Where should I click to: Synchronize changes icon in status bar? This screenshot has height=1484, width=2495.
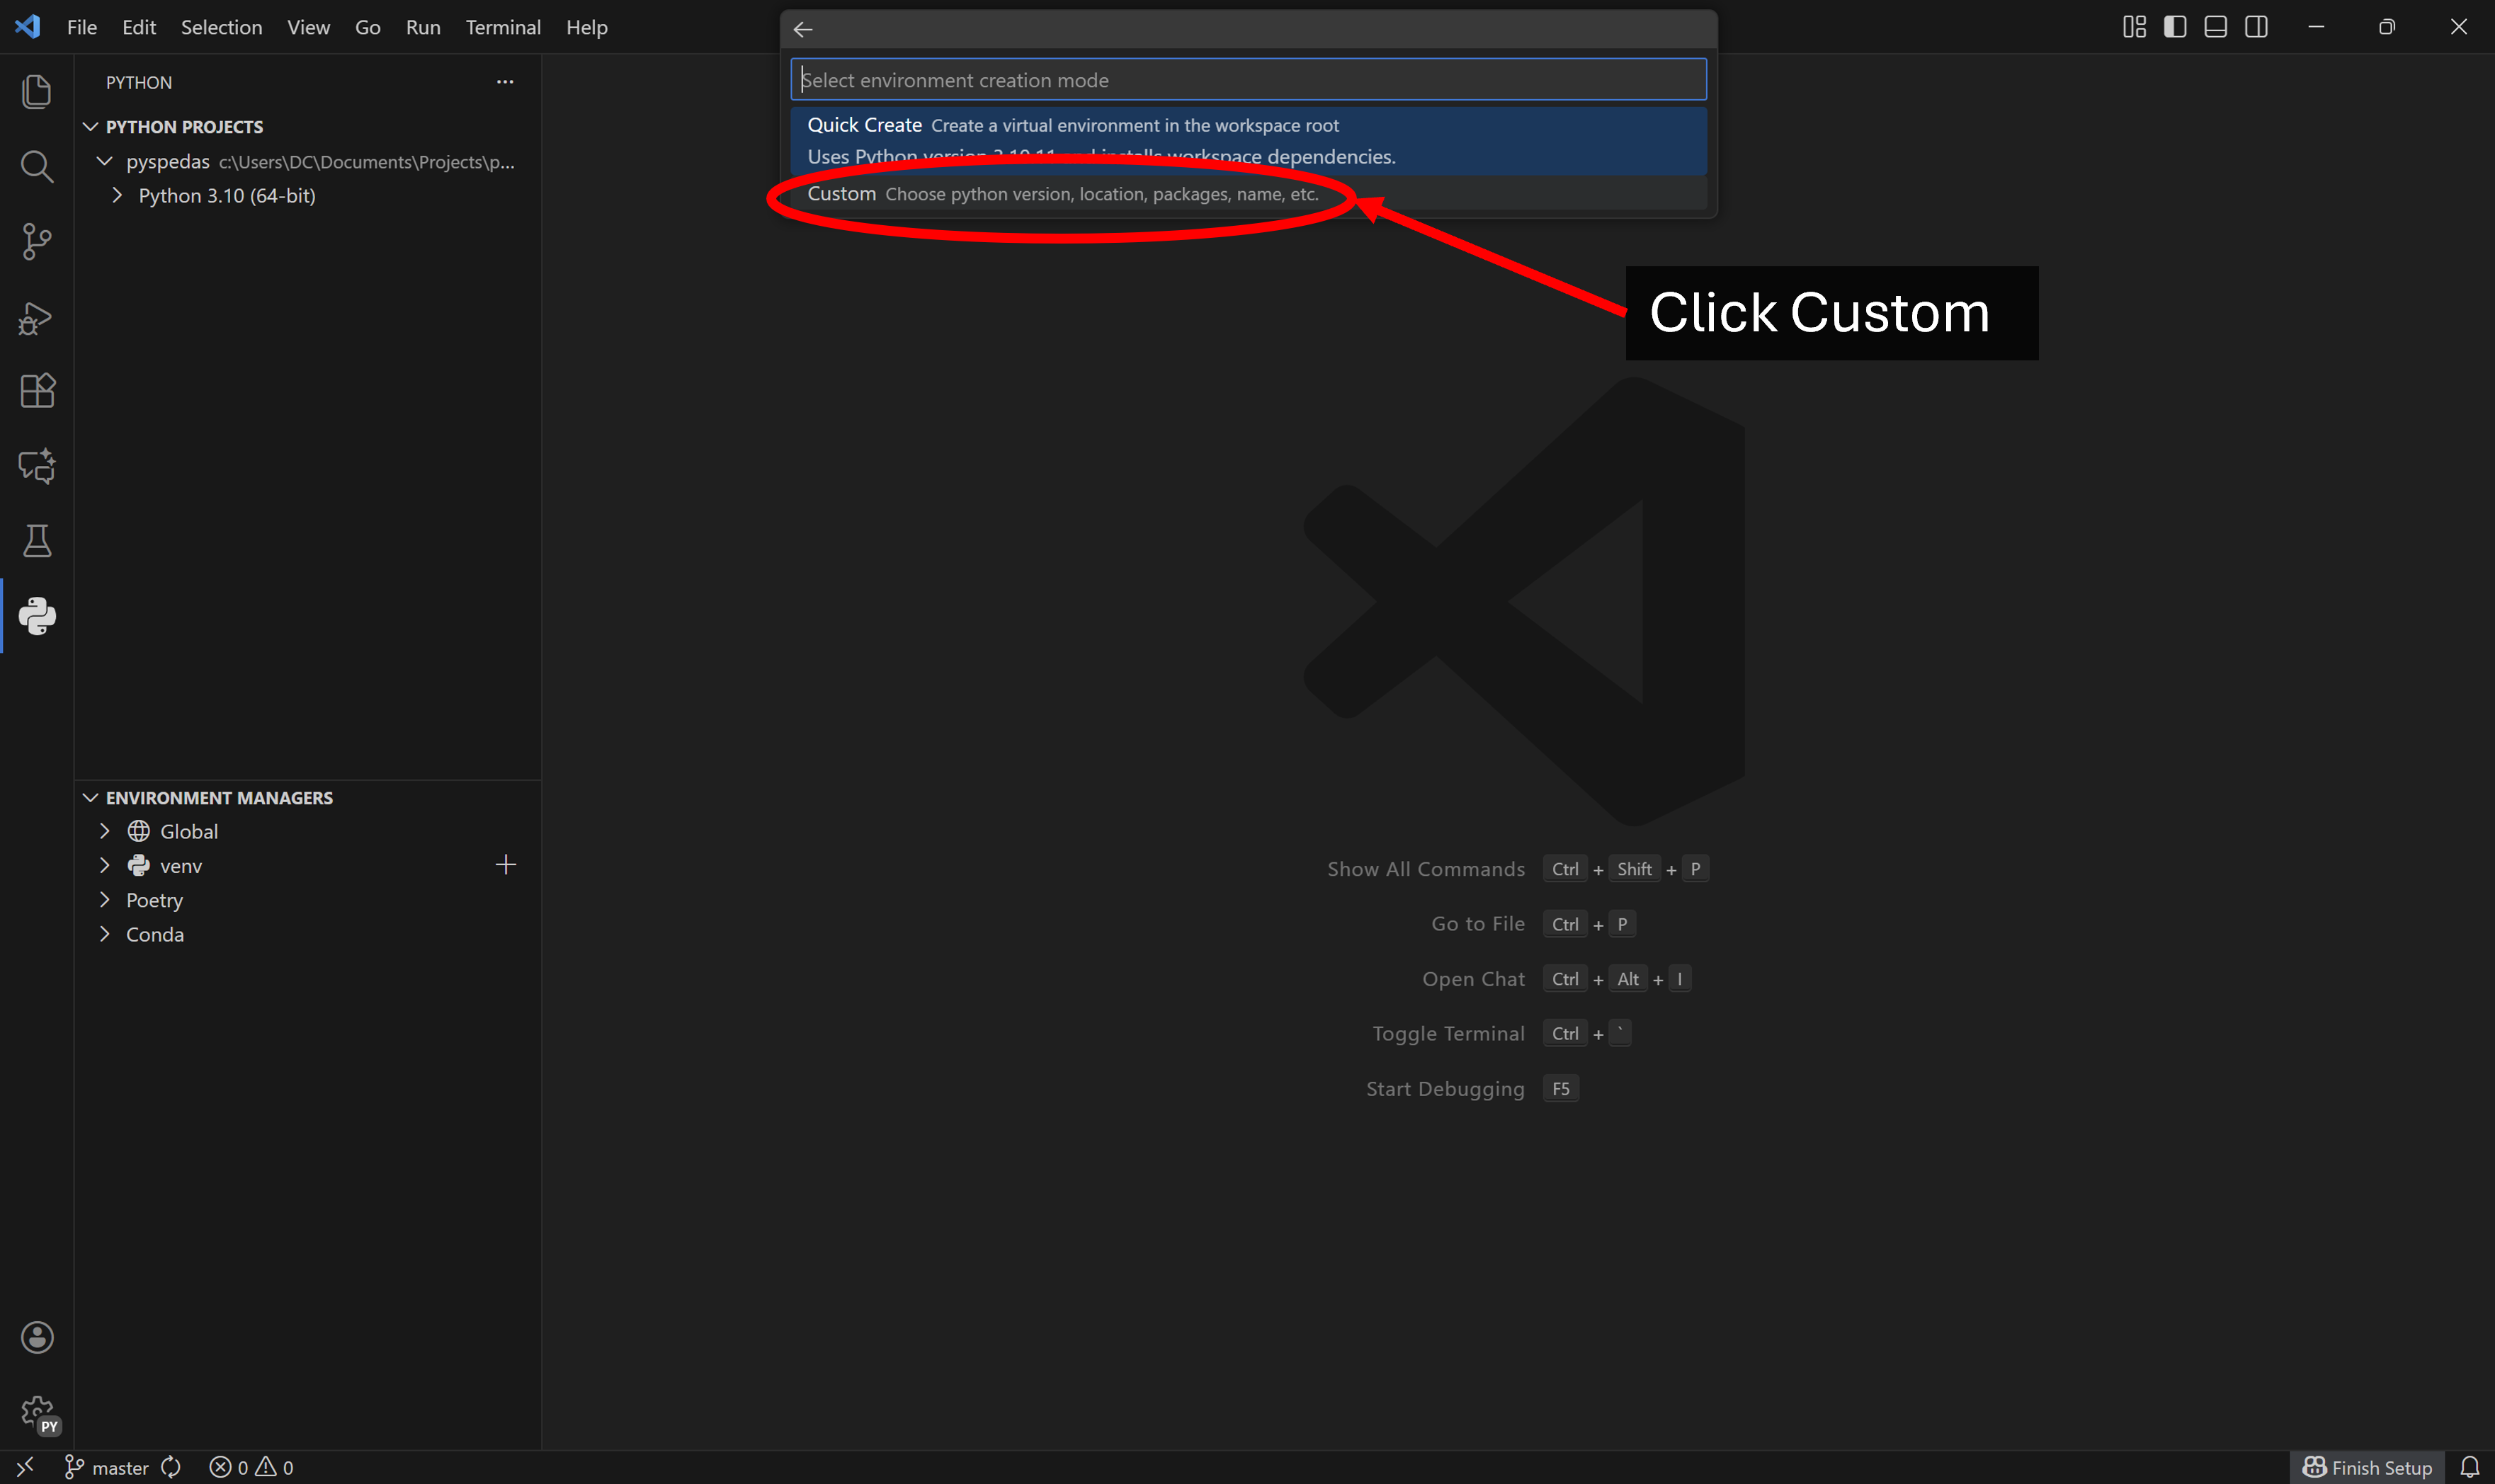[x=171, y=1467]
